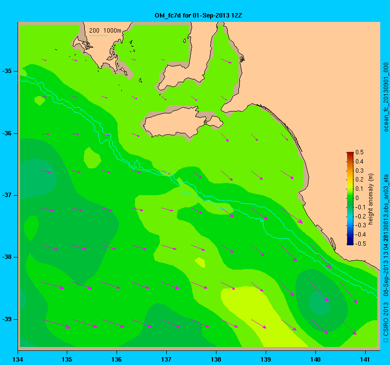Click the -0.5 colorbar tick label

pyautogui.click(x=360, y=244)
